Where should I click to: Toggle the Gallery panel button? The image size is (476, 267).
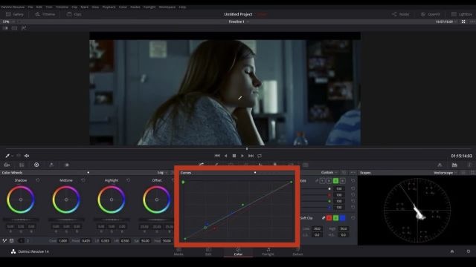pos(15,14)
